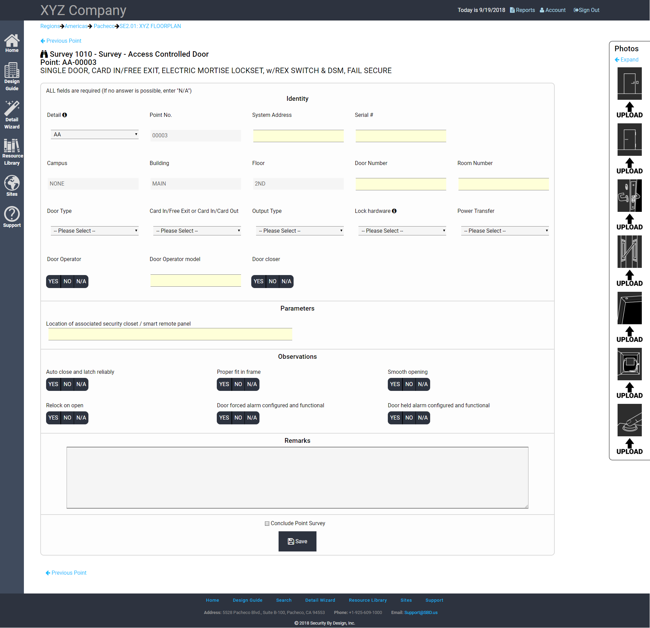Click the binoculars icon beside Survey 1010
The height and width of the screenshot is (628, 650).
pos(44,54)
